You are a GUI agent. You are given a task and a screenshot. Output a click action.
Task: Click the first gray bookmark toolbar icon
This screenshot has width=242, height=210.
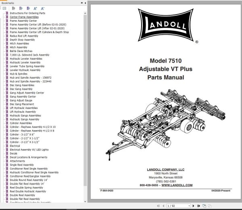(x=13, y=8)
